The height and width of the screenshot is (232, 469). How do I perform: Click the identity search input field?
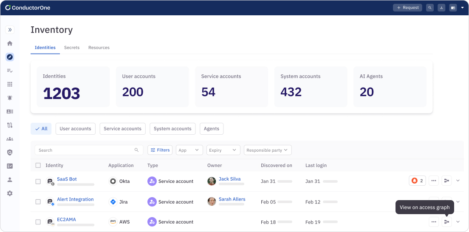coord(85,150)
